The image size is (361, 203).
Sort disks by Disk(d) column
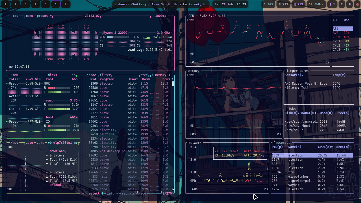pyautogui.click(x=292, y=113)
